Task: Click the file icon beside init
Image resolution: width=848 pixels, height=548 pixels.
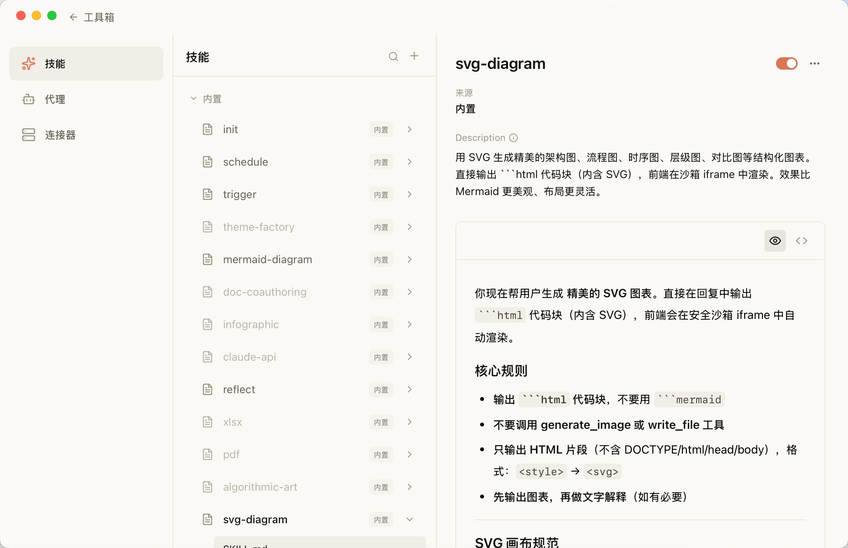Action: click(208, 129)
